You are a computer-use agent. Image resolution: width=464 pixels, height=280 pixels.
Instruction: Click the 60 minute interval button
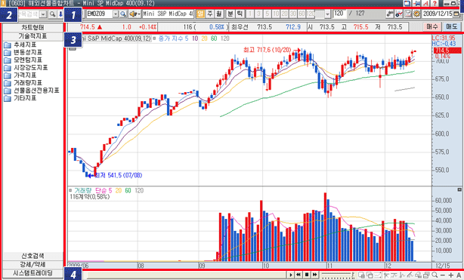[302, 14]
